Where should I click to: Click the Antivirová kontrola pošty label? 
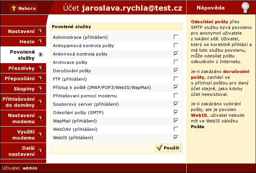point(80,54)
